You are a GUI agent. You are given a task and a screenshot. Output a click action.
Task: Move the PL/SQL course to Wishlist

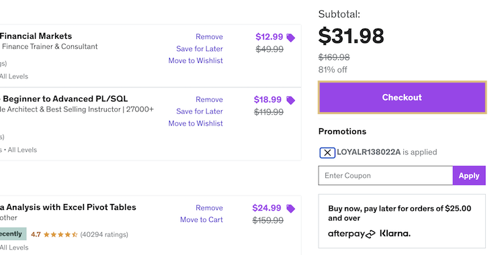click(x=196, y=123)
